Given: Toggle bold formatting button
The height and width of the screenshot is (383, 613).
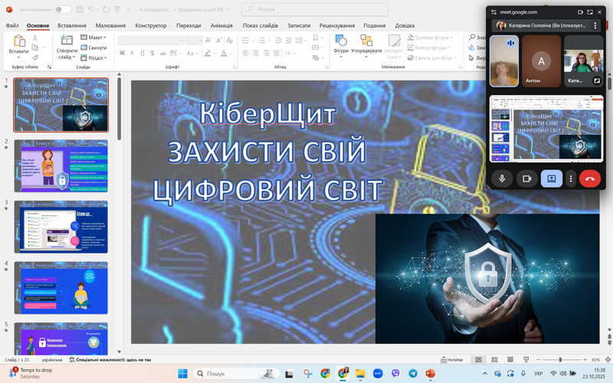Looking at the screenshot, I should pyautogui.click(x=122, y=53).
